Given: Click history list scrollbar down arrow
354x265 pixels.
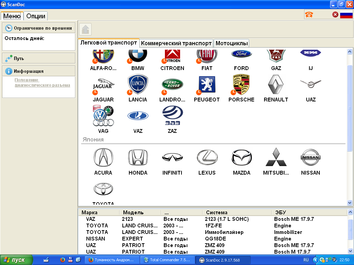Looking at the screenshot, I should pos(350,251).
